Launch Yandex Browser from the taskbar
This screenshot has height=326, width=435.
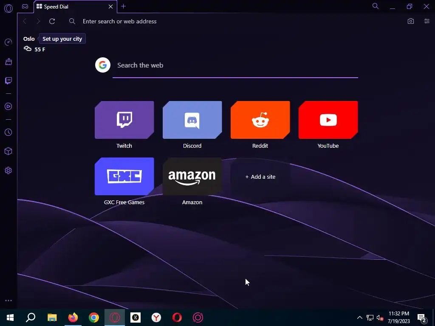tap(156, 318)
